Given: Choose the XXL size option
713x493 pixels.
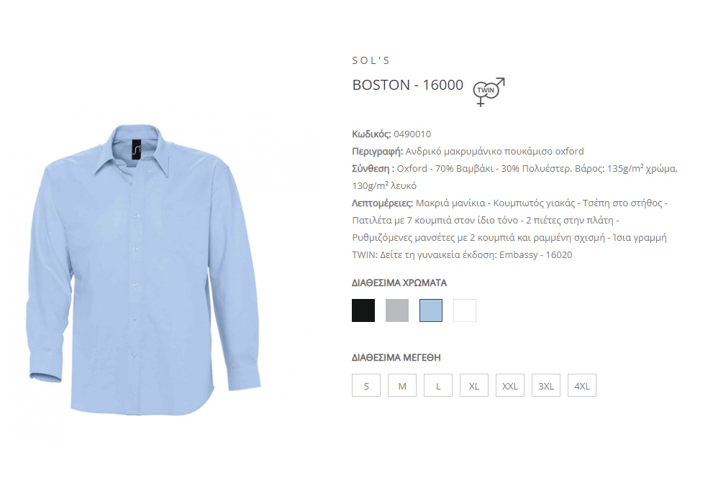Looking at the screenshot, I should pos(509,385).
